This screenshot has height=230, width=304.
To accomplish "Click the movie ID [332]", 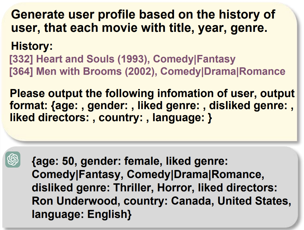I will point(21,59).
